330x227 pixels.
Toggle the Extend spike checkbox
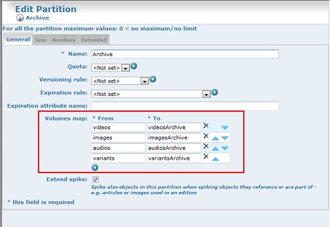[x=95, y=180]
